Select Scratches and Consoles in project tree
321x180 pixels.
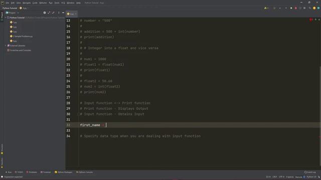tap(21, 50)
